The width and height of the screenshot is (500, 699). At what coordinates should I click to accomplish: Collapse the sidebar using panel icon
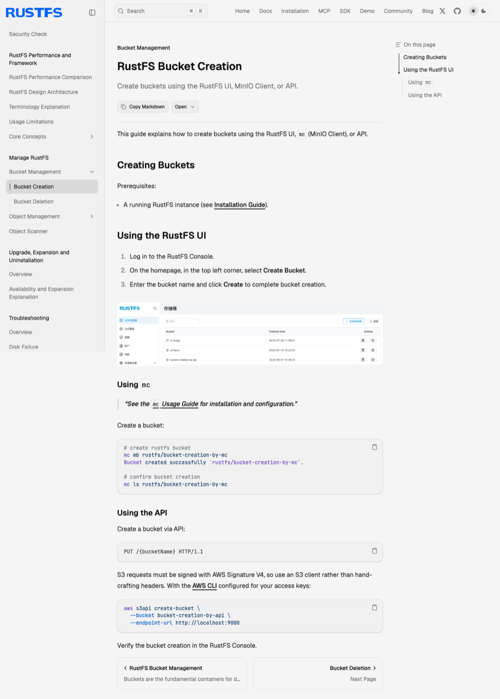point(92,12)
